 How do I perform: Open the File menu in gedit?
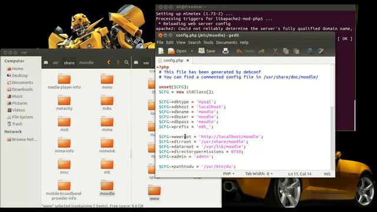[160, 42]
